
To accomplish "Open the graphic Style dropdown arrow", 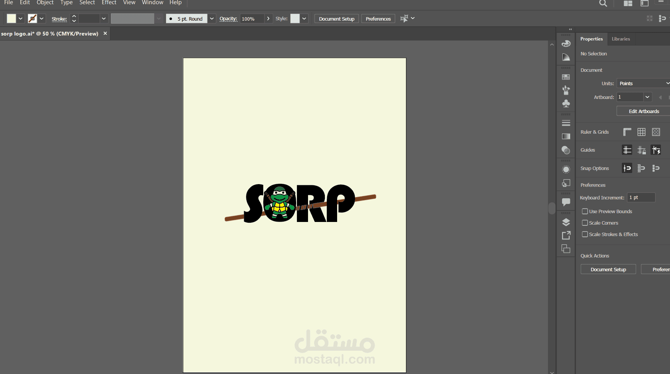I will click(304, 18).
